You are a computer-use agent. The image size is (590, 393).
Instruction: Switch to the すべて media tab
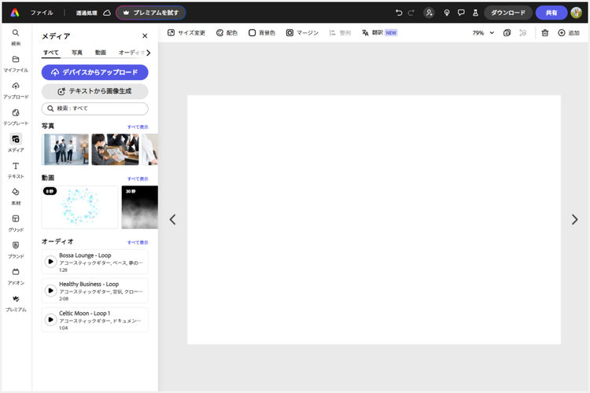tap(51, 53)
